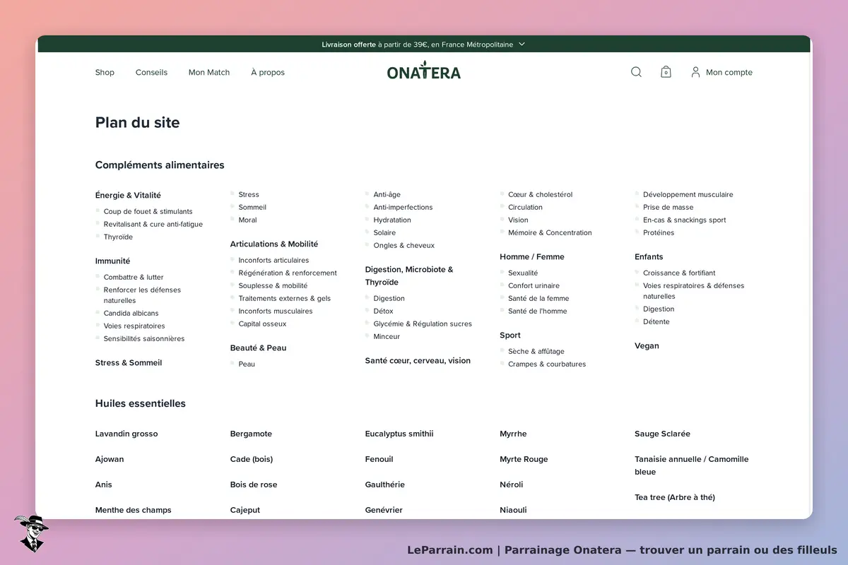Click the Moral subcategory link
This screenshot has height=565, width=848.
click(x=248, y=220)
